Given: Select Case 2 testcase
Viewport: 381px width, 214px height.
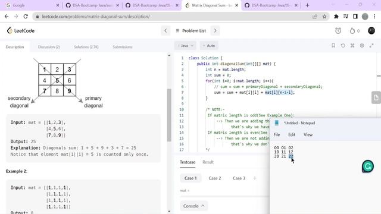Looking at the screenshot, I should 215,178.
